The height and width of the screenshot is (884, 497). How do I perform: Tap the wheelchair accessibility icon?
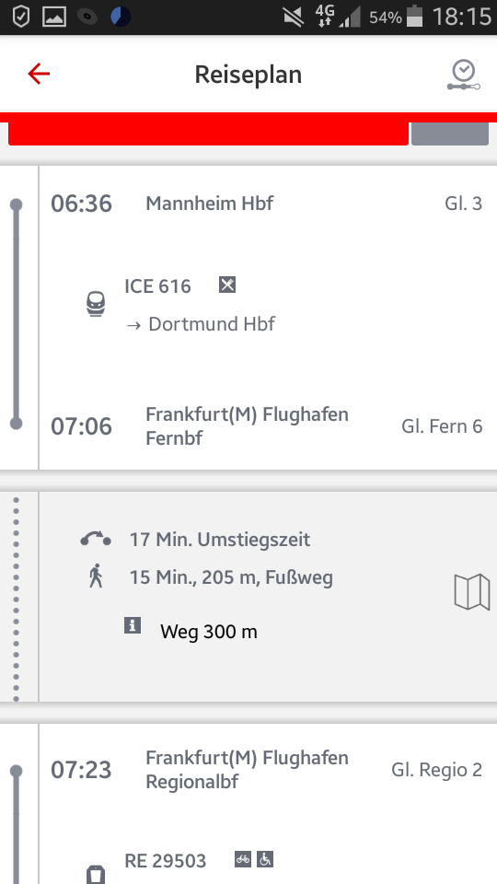265,859
